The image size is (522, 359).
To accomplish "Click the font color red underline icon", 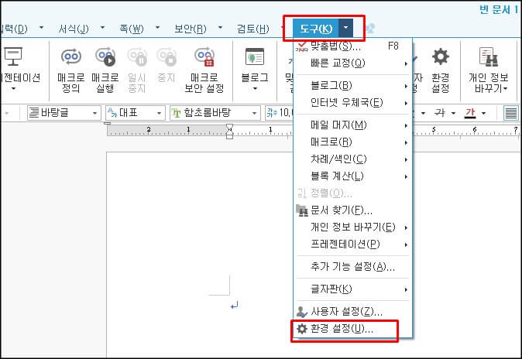I will click(470, 113).
